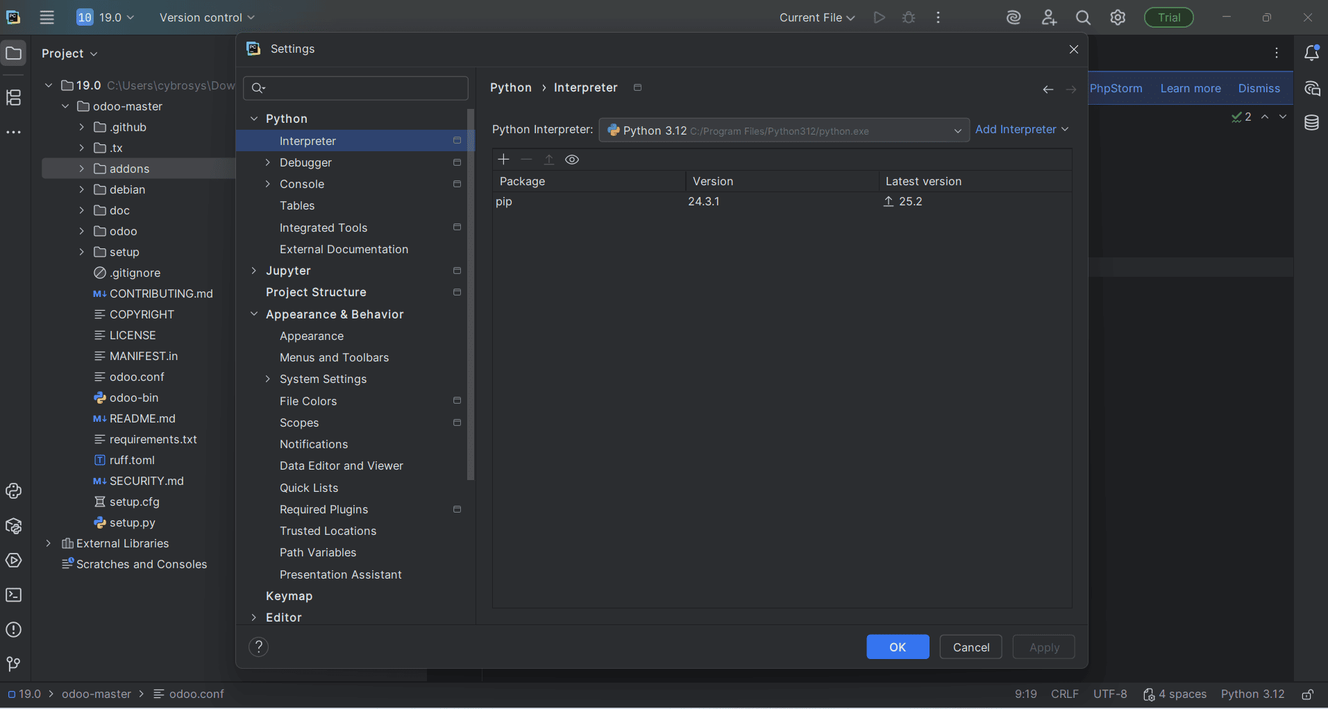Click the Project tool window icon

point(14,53)
